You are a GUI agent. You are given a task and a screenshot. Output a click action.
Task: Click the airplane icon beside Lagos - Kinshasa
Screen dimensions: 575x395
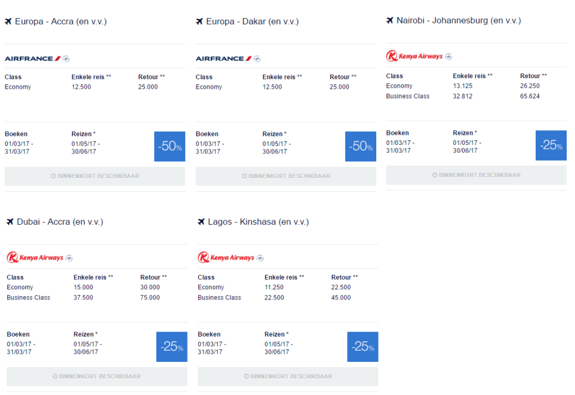[202, 222]
